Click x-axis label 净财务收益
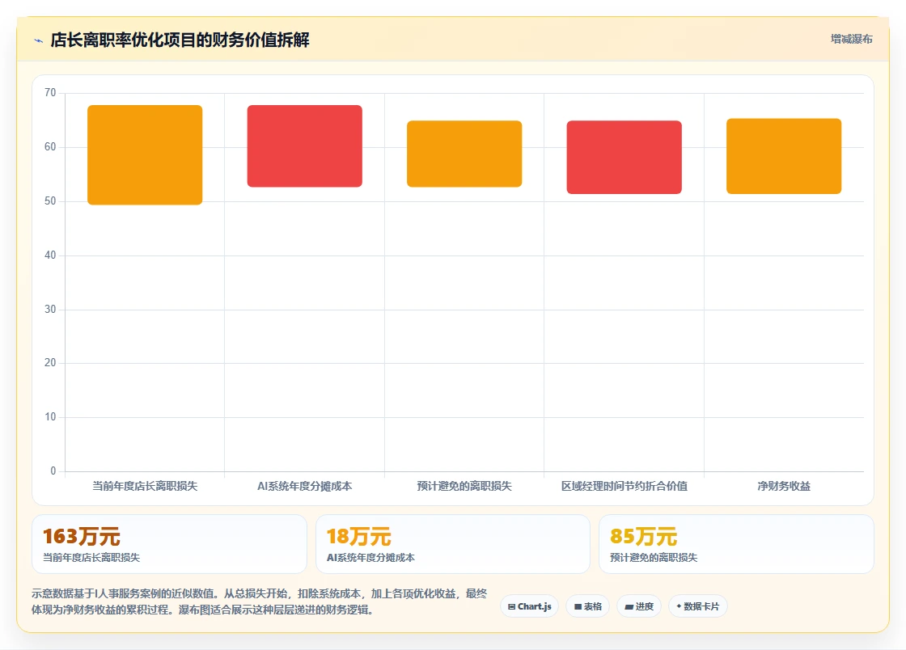Screen dimensions: 906x650 784,486
